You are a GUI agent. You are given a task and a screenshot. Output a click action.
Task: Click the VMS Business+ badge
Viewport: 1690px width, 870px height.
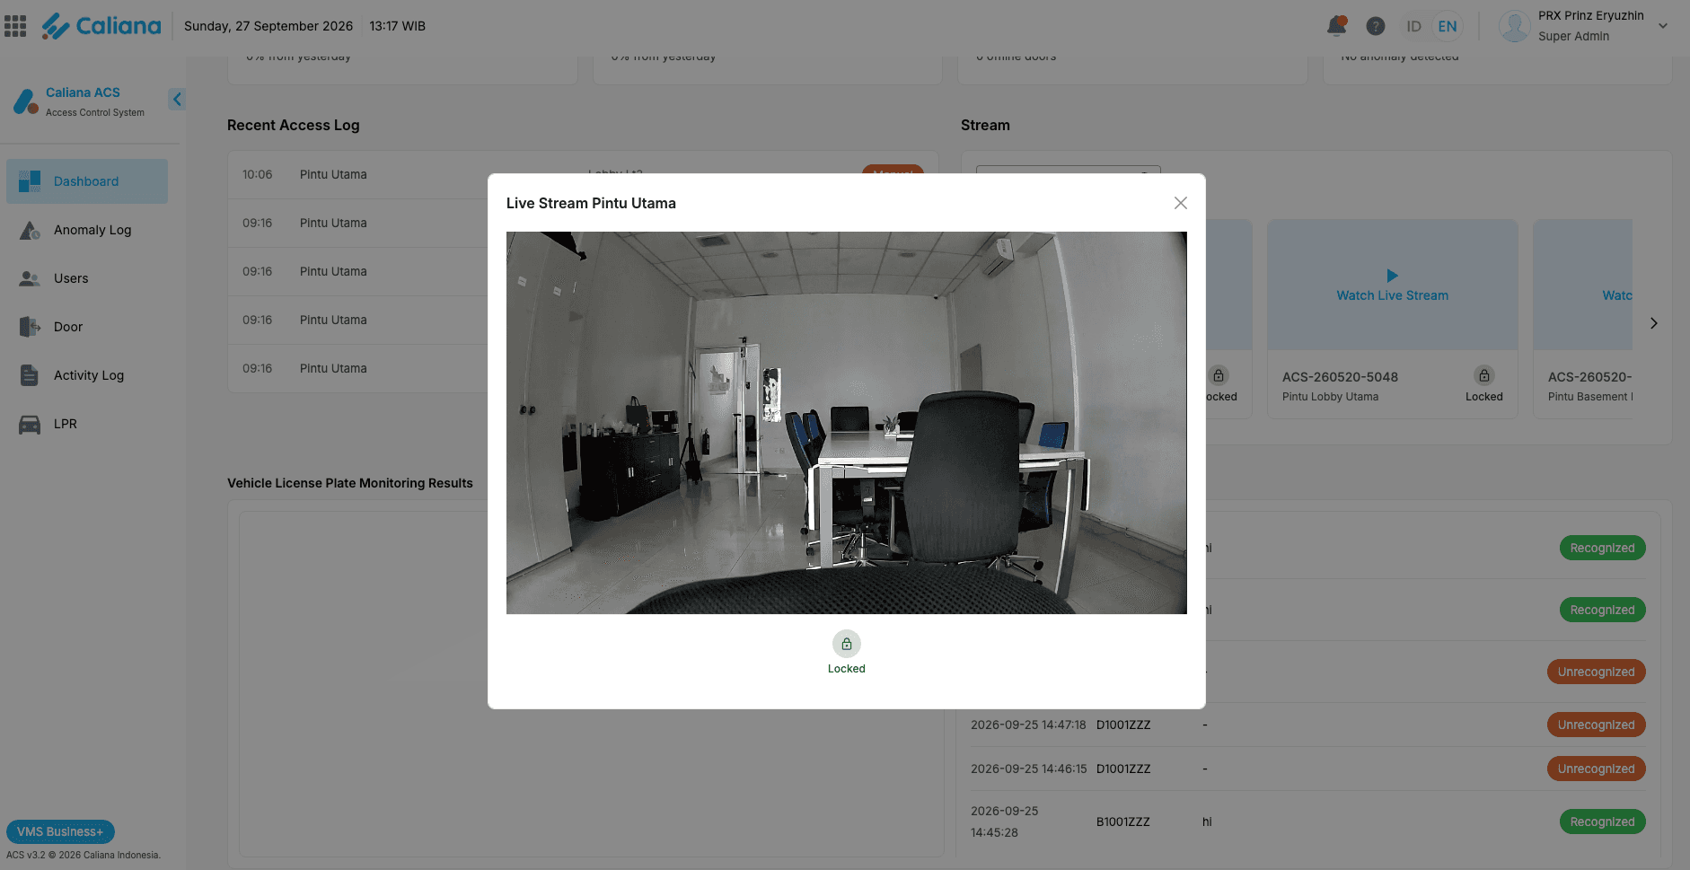[x=60, y=831]
